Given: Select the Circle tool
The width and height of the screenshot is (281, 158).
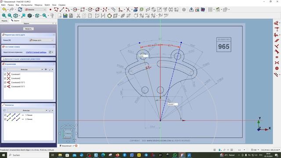Looking at the screenshot, I should coord(75,10).
